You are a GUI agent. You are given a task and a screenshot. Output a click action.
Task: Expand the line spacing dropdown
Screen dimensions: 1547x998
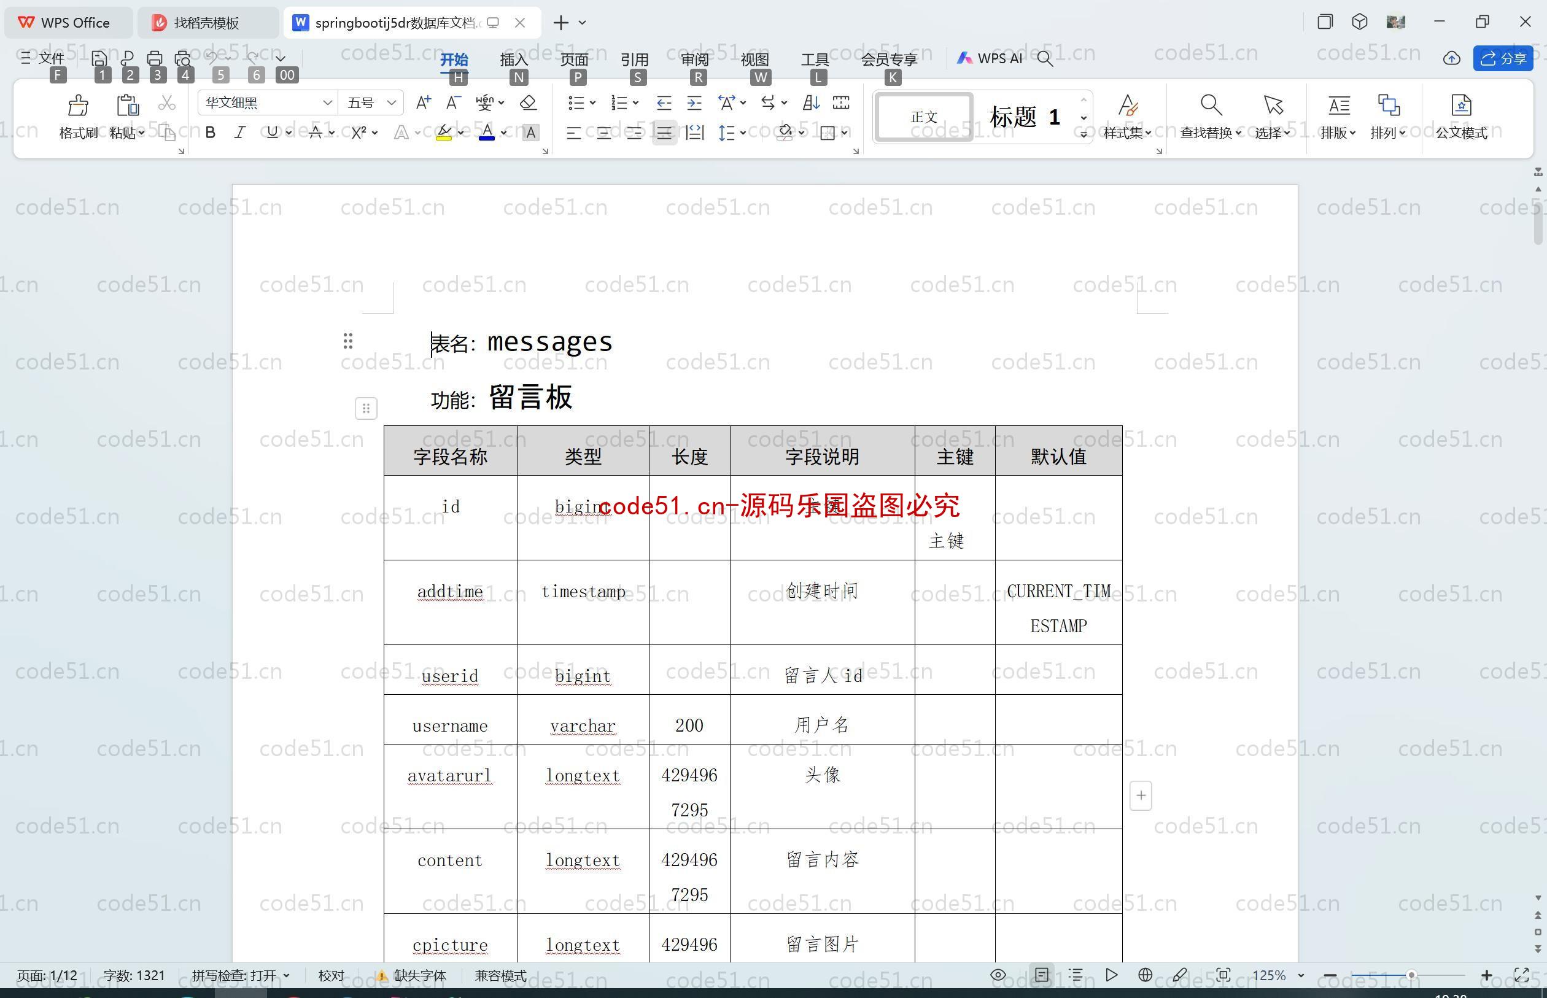pos(743,133)
